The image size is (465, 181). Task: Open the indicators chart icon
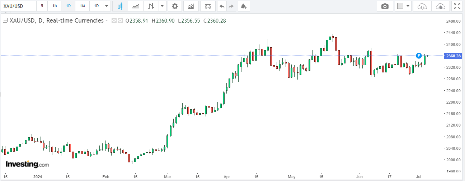(x=191, y=6)
